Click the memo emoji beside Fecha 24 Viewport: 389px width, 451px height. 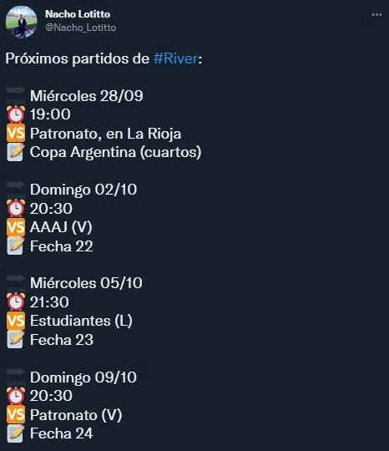click(x=16, y=433)
